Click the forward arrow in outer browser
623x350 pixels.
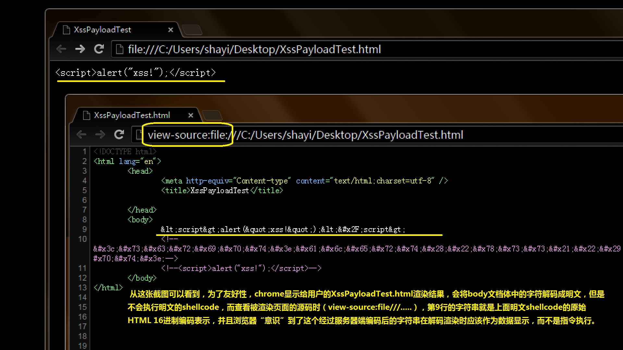click(80, 49)
